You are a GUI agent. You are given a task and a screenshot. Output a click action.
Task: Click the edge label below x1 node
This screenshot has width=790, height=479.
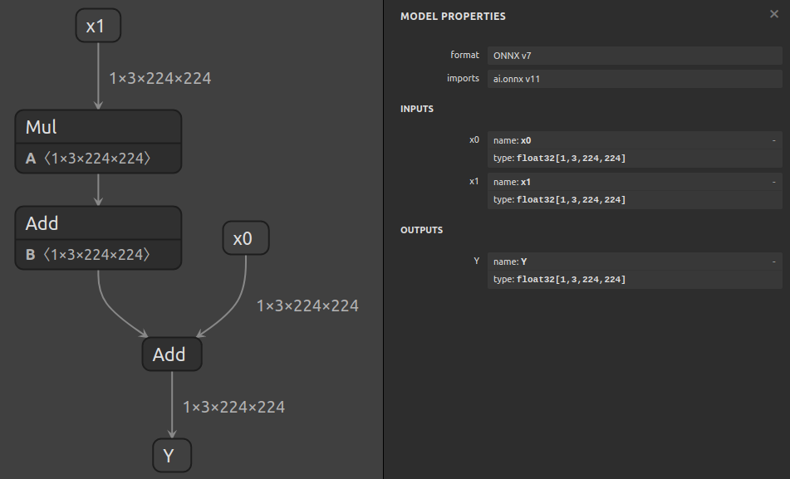click(160, 79)
